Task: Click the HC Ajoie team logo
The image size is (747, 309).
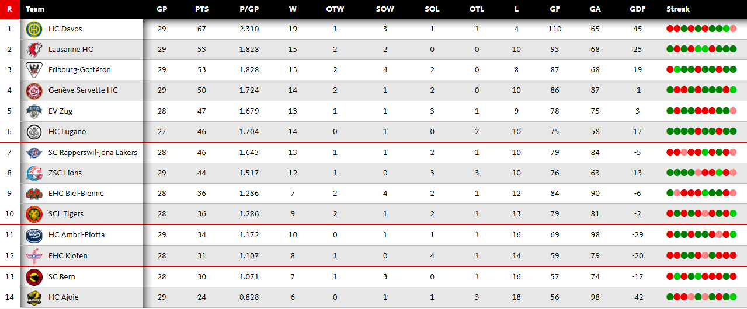Action: (34, 297)
